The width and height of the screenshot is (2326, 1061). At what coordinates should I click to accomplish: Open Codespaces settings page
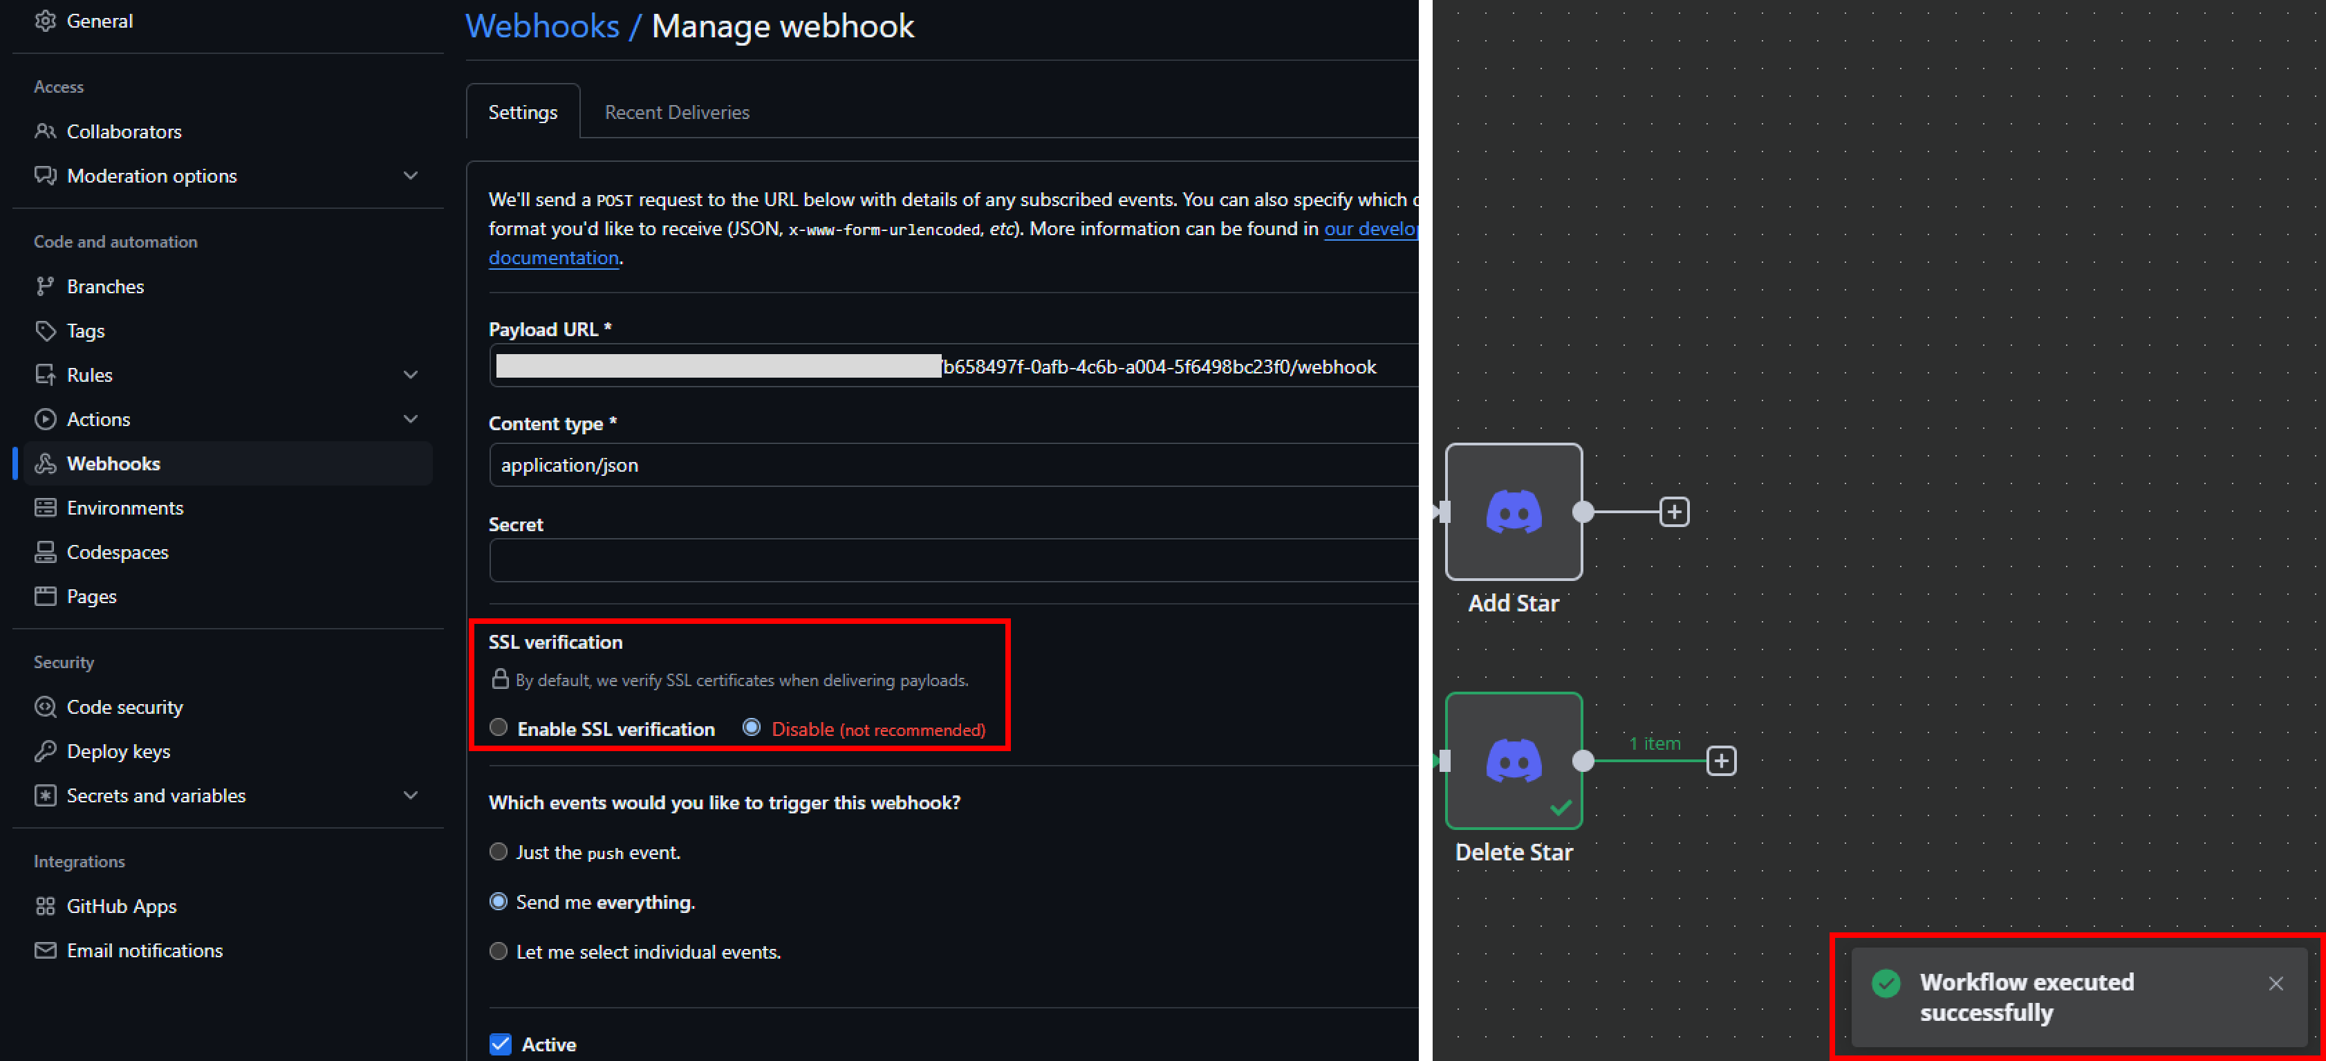point(118,552)
